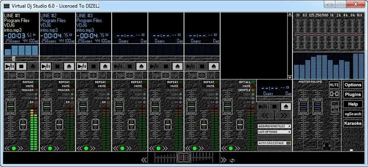368x167 pixels.
Task: Stop playback on LINE #1
Action: pyautogui.click(x=21, y=66)
